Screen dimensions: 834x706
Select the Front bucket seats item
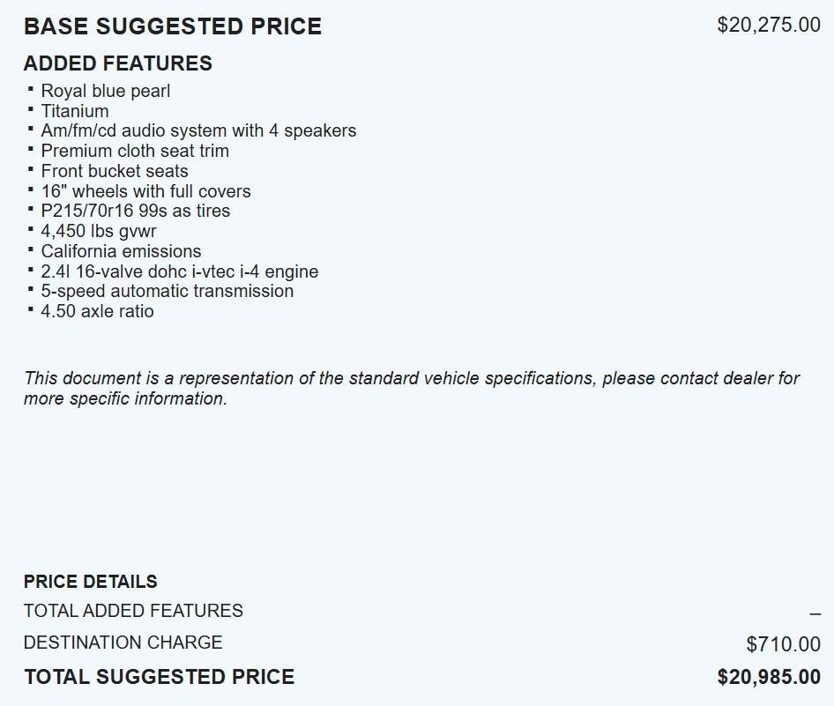point(115,171)
